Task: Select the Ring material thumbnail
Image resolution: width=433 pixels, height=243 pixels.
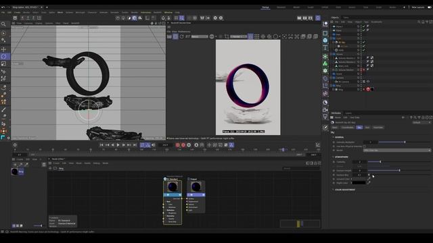Action: point(15,171)
